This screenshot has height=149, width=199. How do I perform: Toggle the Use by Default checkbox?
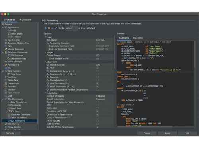click(79, 28)
